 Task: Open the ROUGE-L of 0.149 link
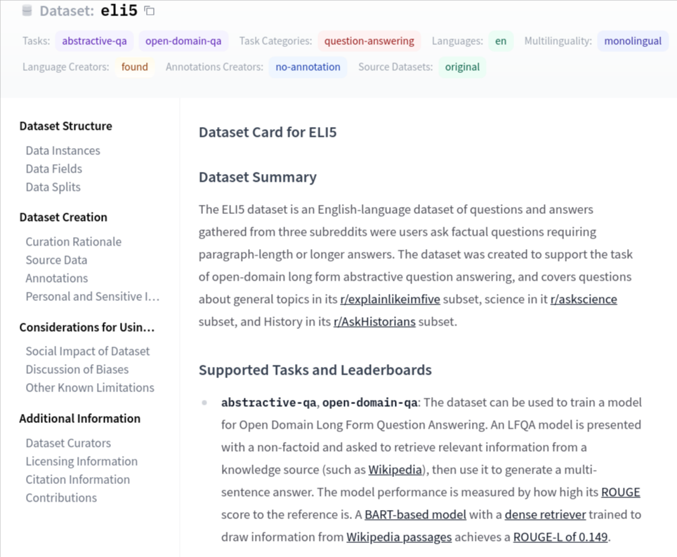pyautogui.click(x=561, y=537)
